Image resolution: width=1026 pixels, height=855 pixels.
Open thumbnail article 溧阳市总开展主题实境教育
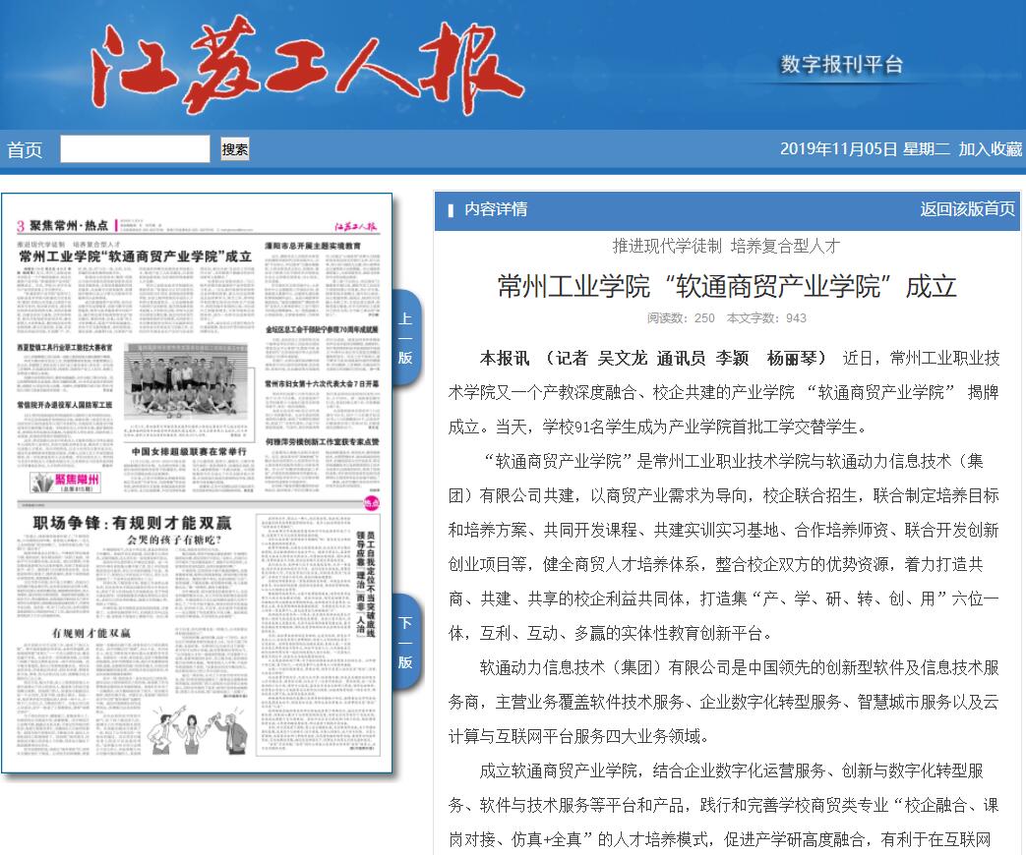[313, 246]
